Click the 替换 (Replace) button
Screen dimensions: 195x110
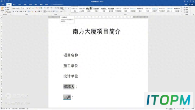pos(186,10)
